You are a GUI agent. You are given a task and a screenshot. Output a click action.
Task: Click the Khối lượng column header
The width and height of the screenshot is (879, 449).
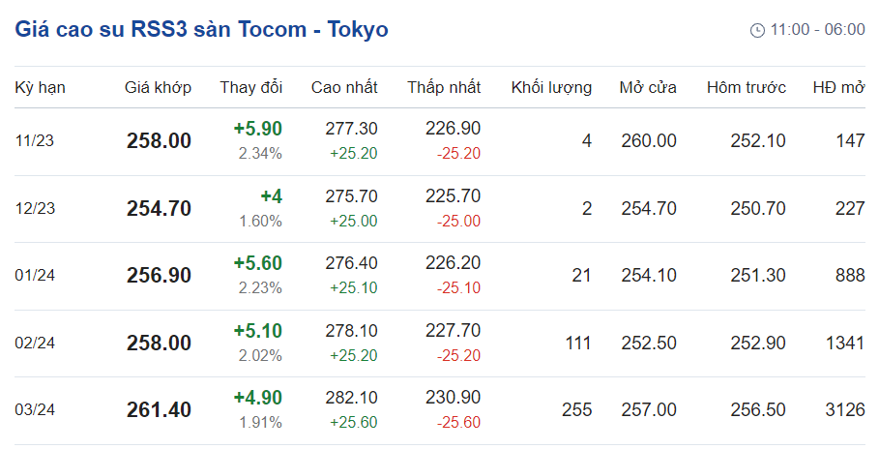coord(551,87)
